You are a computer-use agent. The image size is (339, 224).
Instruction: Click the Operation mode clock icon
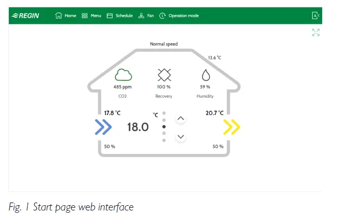coord(162,15)
